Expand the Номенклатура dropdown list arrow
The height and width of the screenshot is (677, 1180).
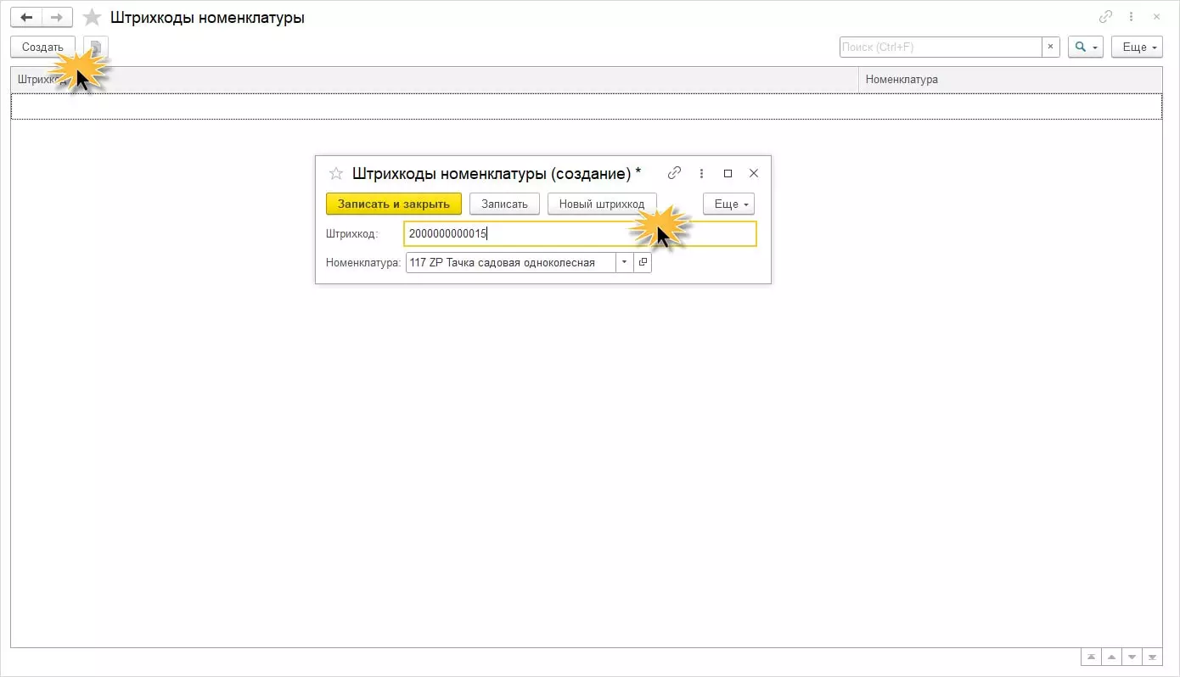pos(625,262)
